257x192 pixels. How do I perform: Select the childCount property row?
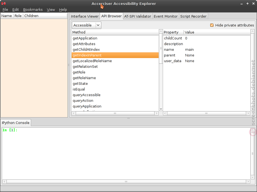[207, 38]
